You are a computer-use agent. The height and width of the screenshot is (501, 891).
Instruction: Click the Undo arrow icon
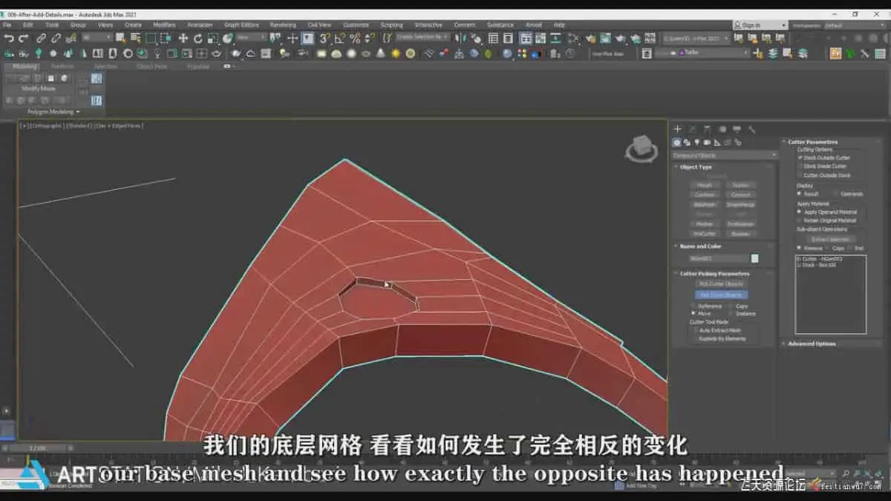click(9, 39)
